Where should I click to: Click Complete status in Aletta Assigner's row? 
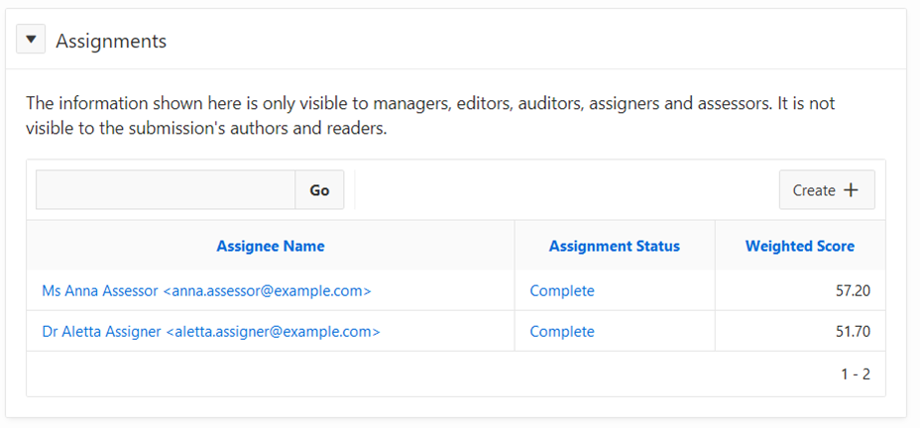pos(562,332)
